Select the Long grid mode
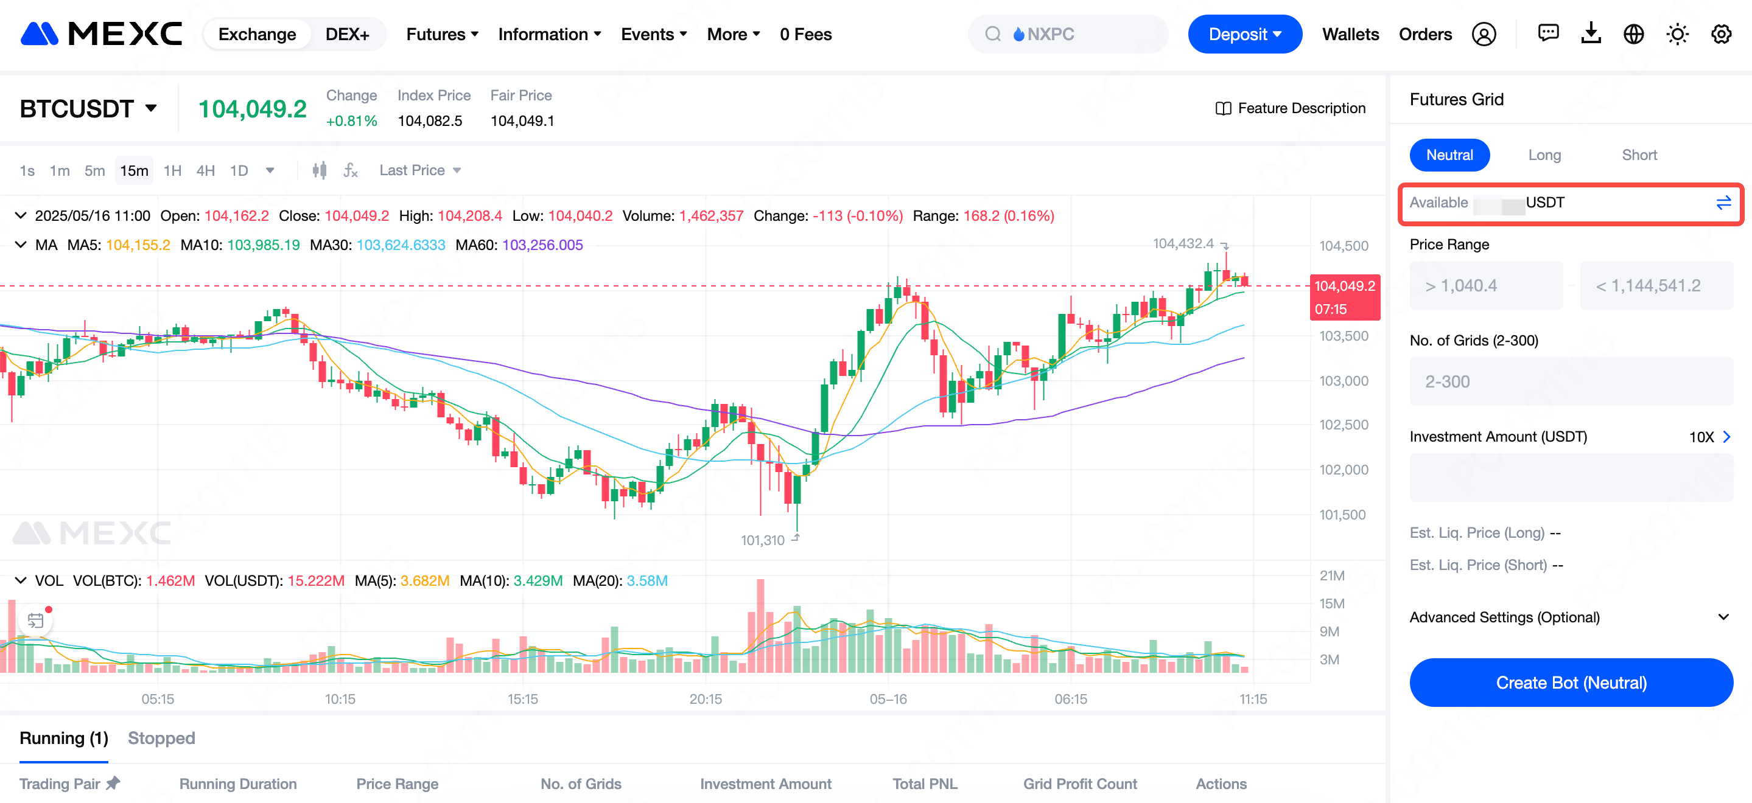The image size is (1752, 803). (x=1544, y=155)
